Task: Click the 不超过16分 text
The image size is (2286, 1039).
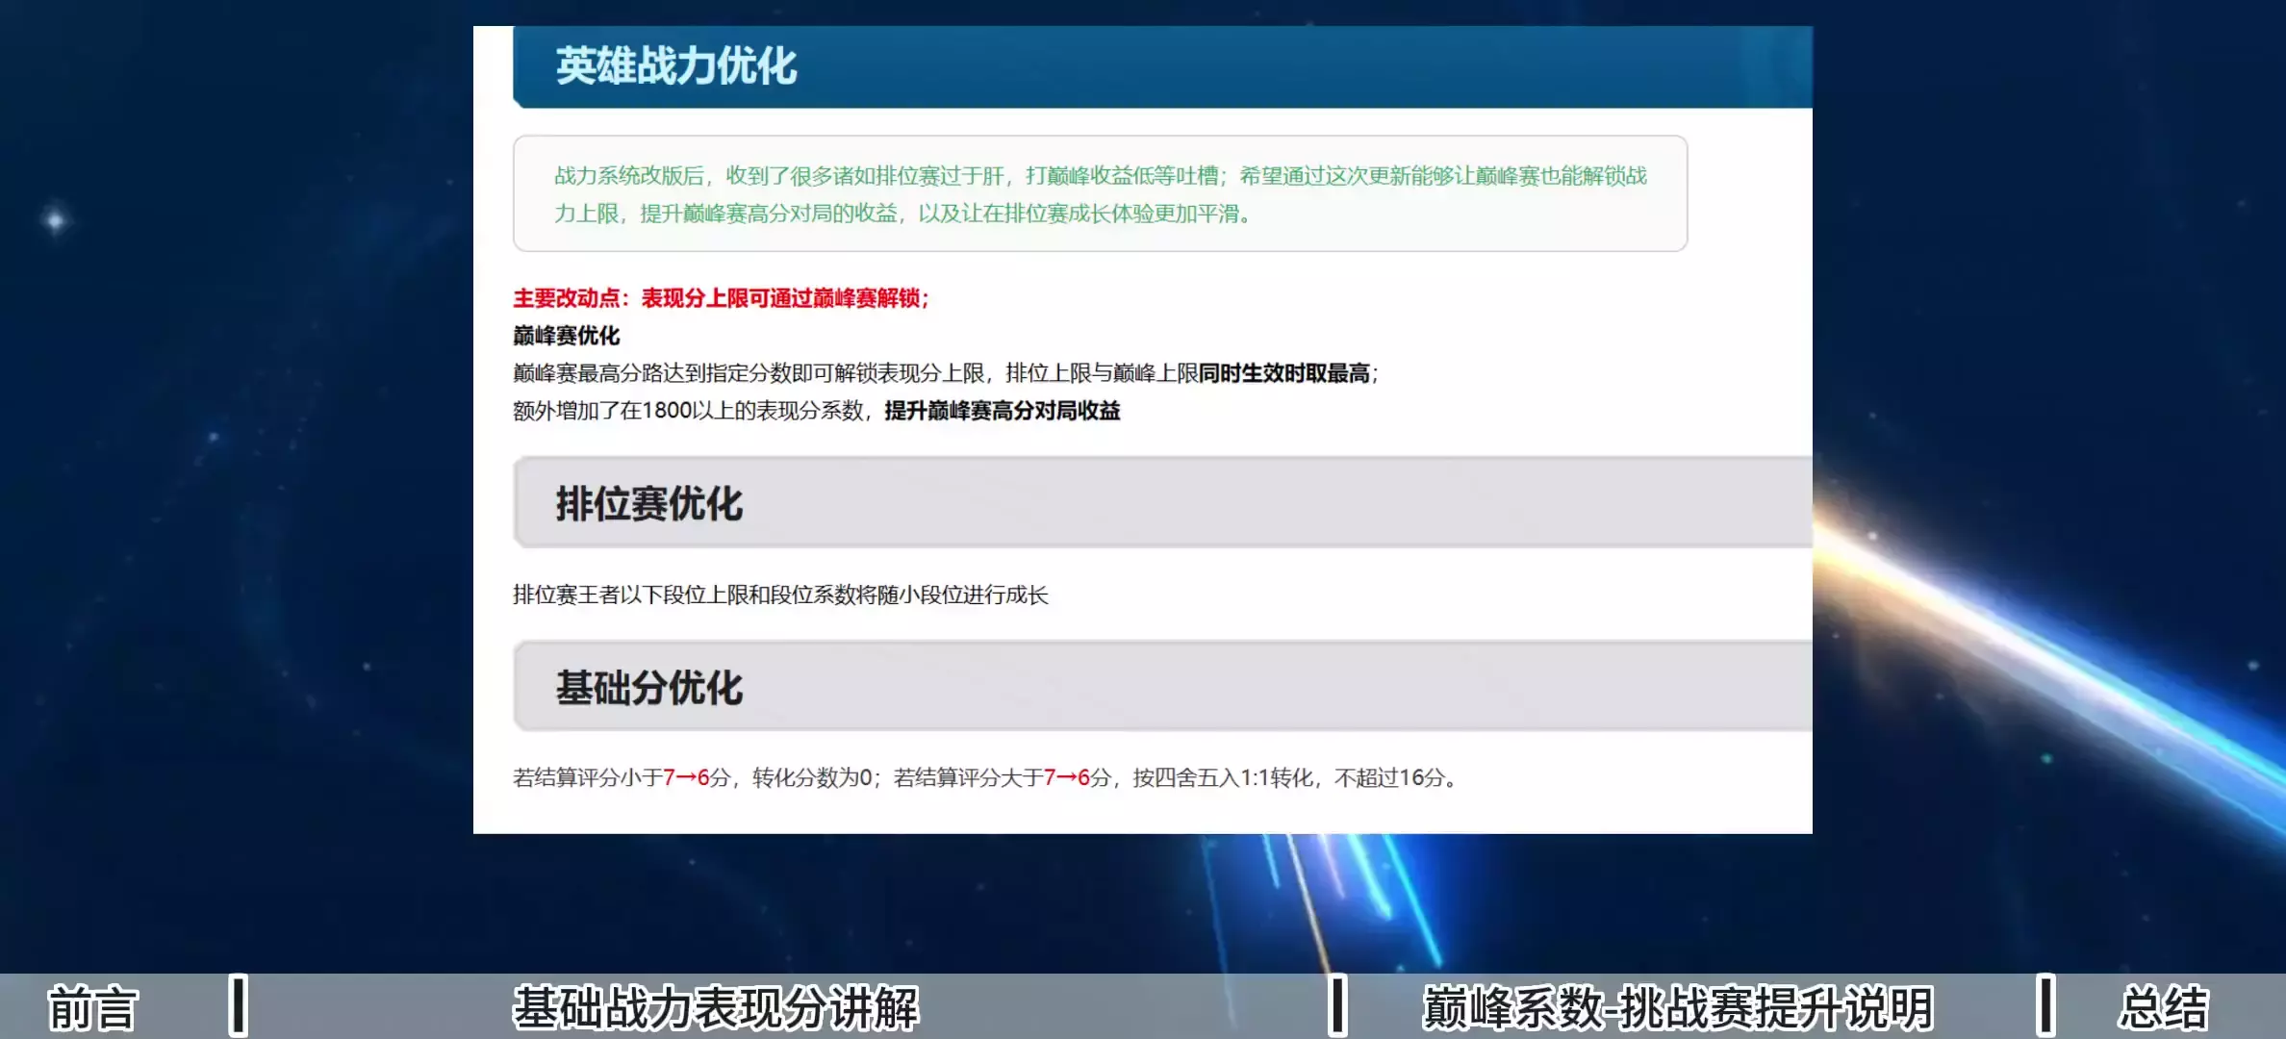Action: [1389, 777]
